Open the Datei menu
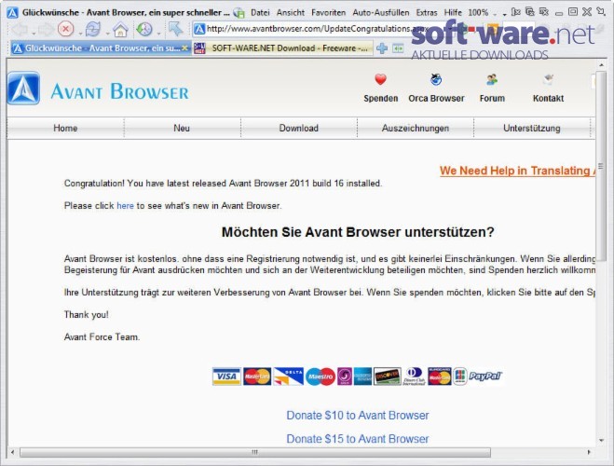Image resolution: width=614 pixels, height=466 pixels. pyautogui.click(x=260, y=12)
